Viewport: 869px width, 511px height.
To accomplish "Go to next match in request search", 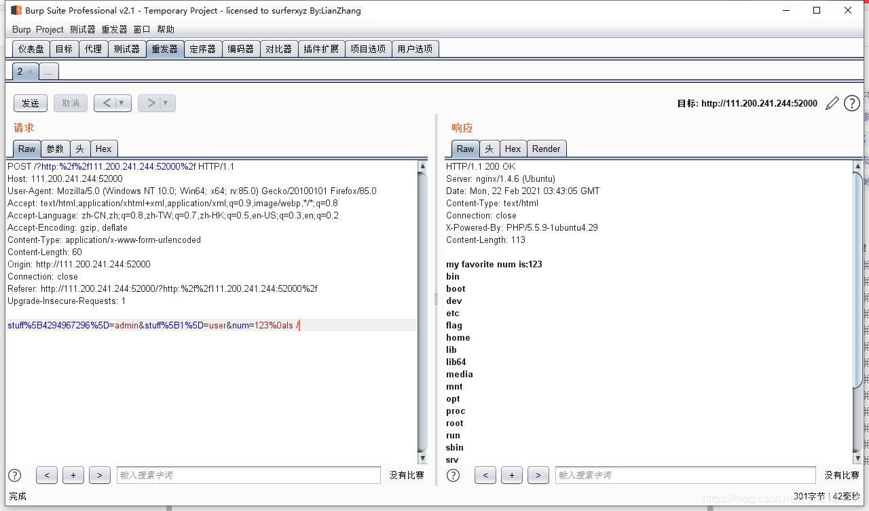I will 99,475.
